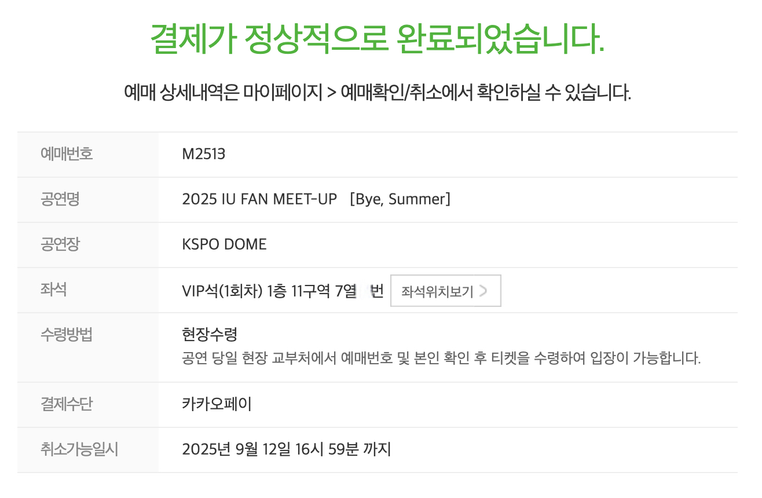Image resolution: width=762 pixels, height=498 pixels.
Task: Click the cancellation deadline date text
Action: tap(286, 449)
